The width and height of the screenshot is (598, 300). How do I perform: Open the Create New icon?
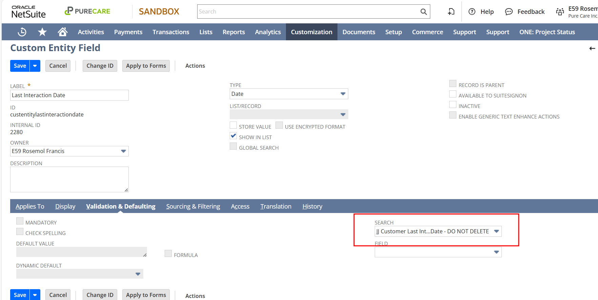[451, 12]
